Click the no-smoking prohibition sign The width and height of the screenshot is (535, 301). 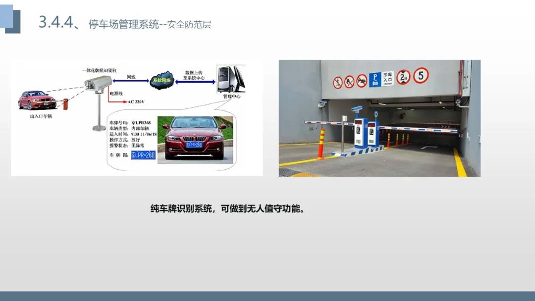point(349,82)
